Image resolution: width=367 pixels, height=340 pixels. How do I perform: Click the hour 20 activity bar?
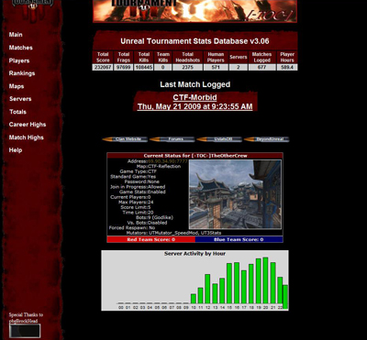(265, 280)
